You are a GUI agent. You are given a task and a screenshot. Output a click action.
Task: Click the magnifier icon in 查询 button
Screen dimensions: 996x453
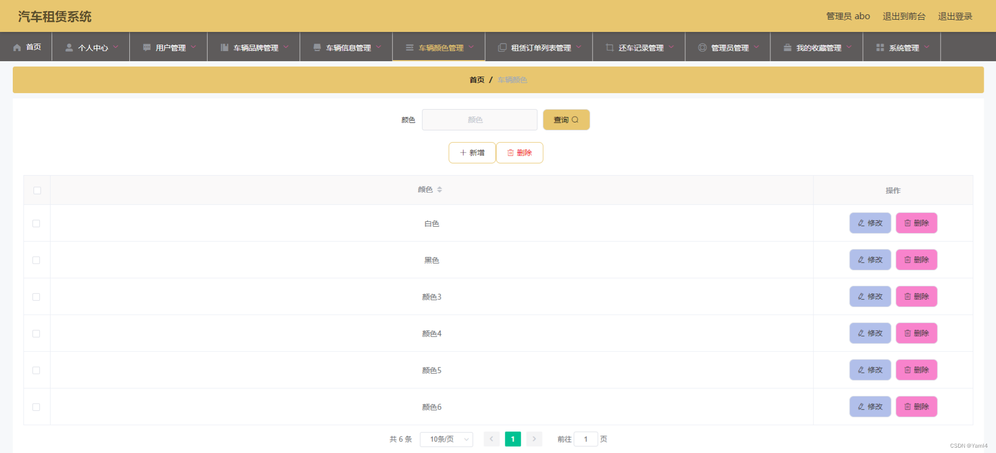(575, 120)
